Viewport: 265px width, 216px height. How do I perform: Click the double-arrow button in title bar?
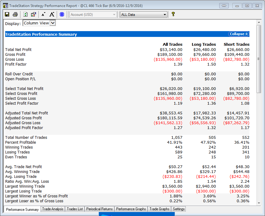tap(224, 6)
